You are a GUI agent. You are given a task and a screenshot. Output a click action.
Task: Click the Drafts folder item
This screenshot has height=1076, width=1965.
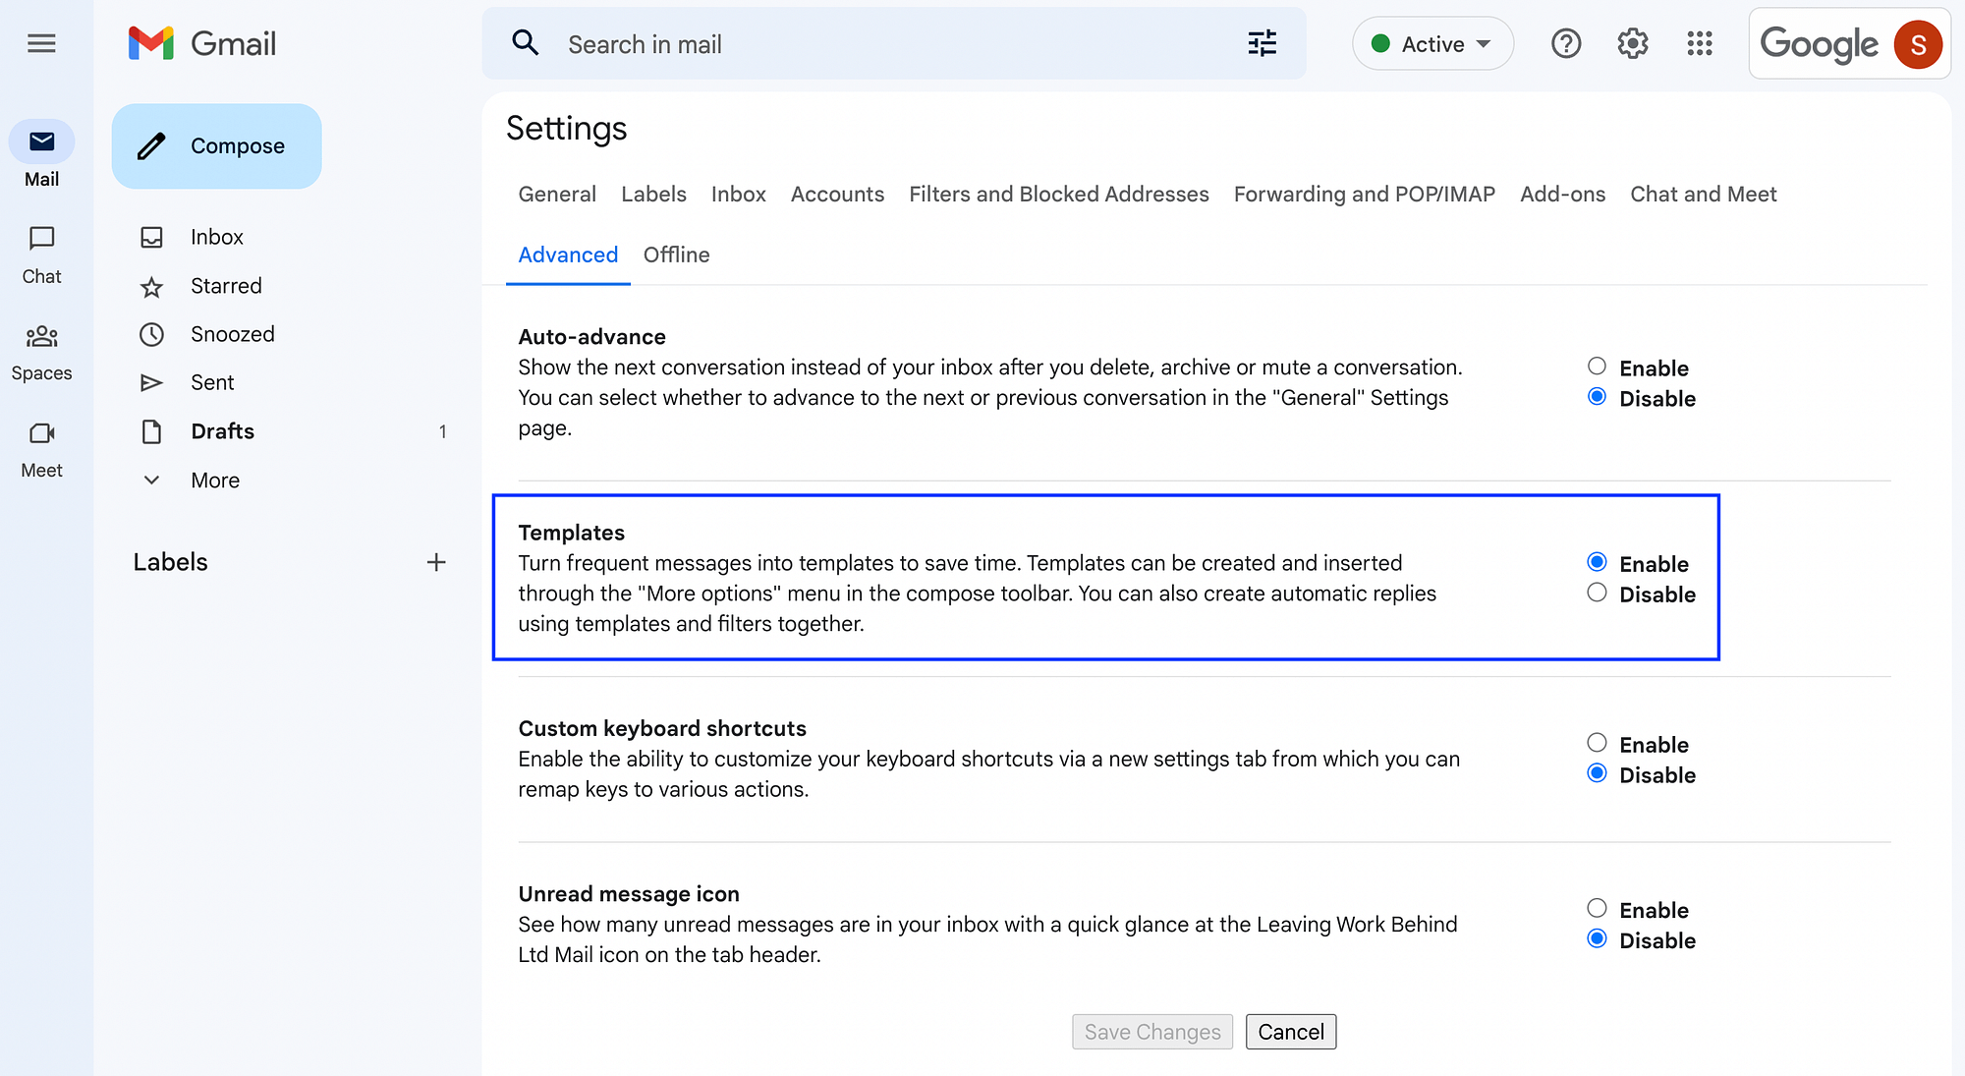pos(221,430)
